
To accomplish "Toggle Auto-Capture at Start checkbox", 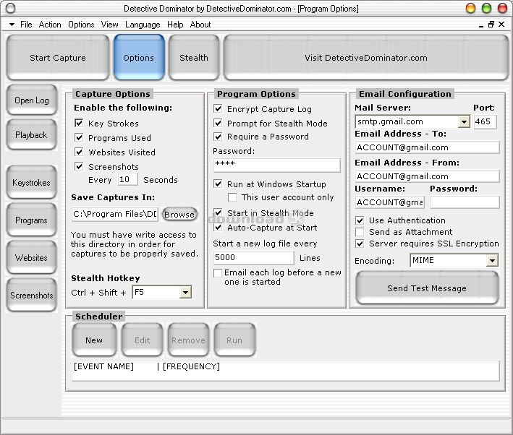I will pyautogui.click(x=218, y=227).
